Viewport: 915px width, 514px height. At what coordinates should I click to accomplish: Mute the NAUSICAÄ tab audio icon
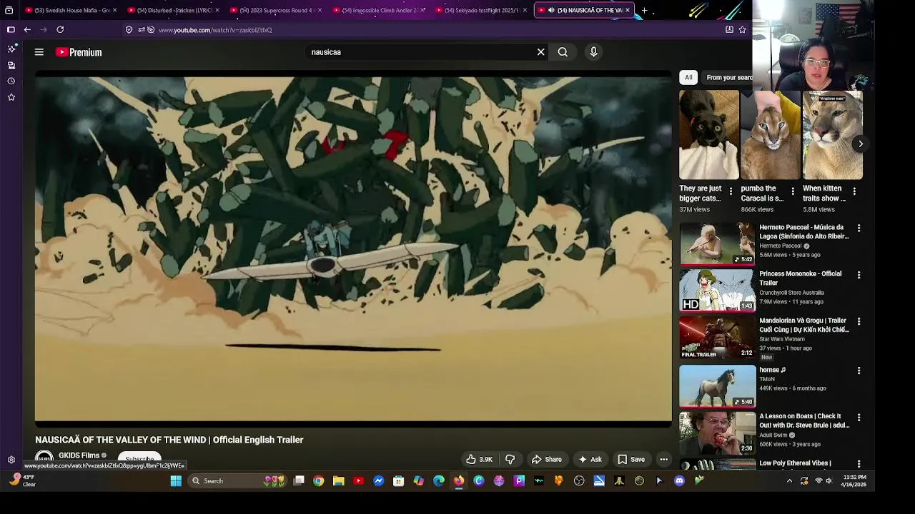[551, 10]
